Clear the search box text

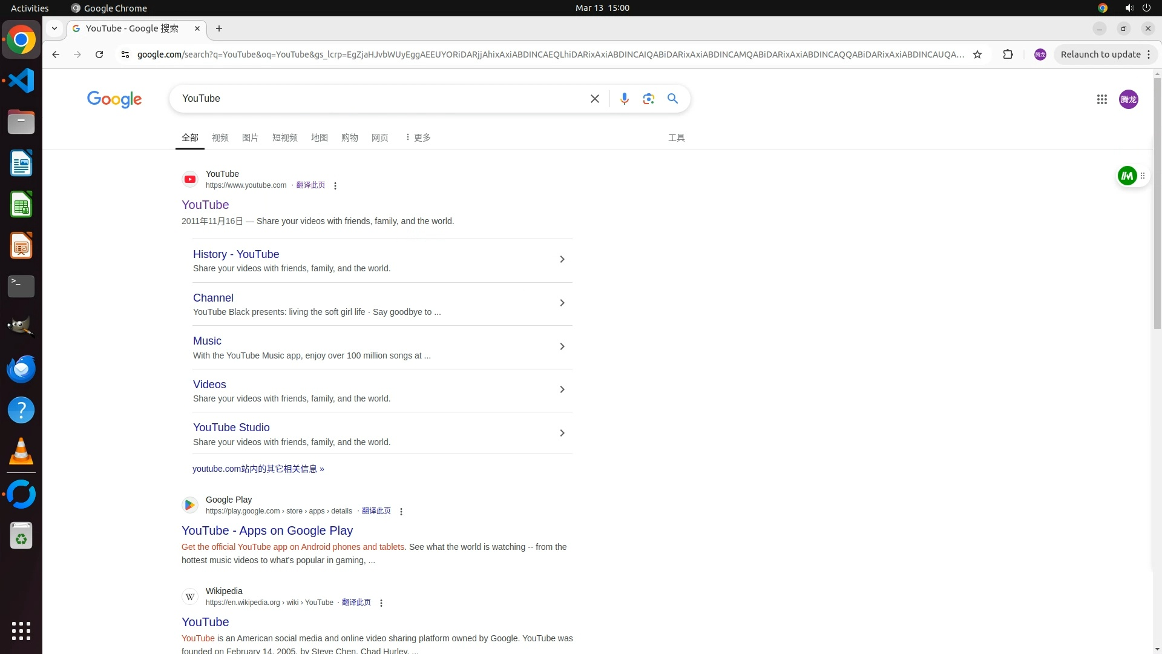click(594, 99)
